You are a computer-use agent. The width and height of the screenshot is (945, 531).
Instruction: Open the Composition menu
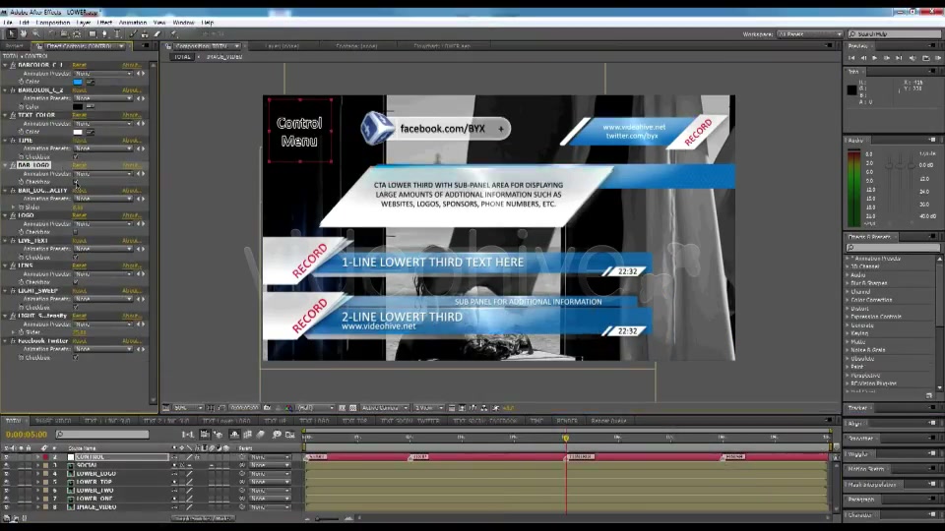coord(53,23)
